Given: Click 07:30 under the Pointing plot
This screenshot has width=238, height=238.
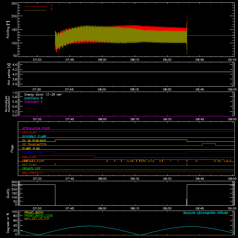Looking at the screenshot, I should 37,60.
